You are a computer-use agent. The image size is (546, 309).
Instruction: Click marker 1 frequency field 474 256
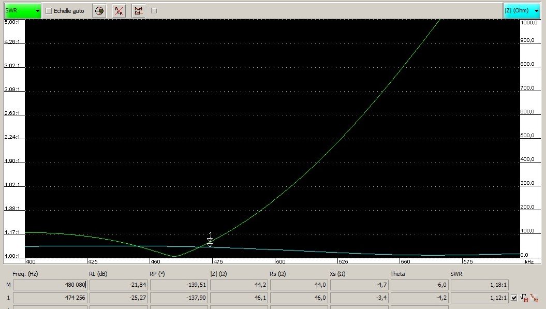pos(50,298)
